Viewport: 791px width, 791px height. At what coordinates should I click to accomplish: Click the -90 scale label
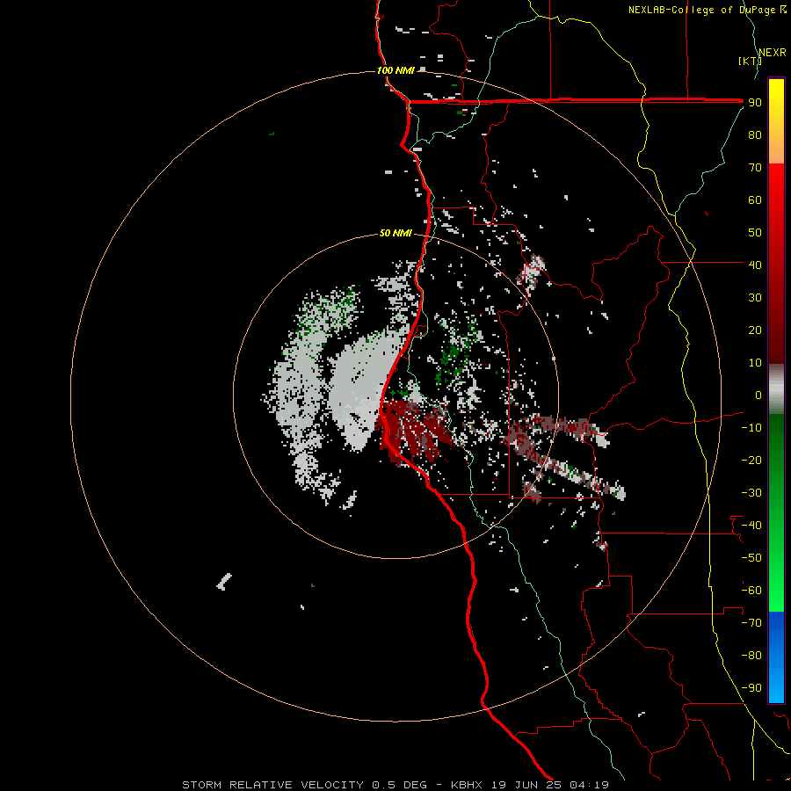coord(751,688)
